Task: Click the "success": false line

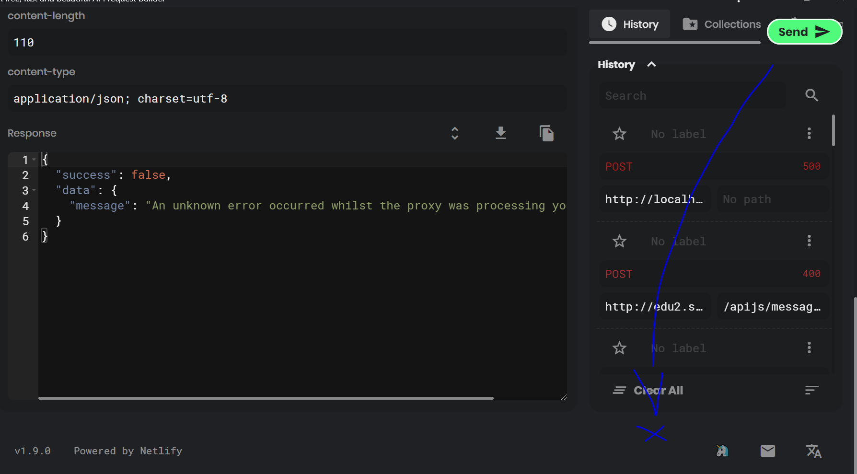Action: pos(113,175)
